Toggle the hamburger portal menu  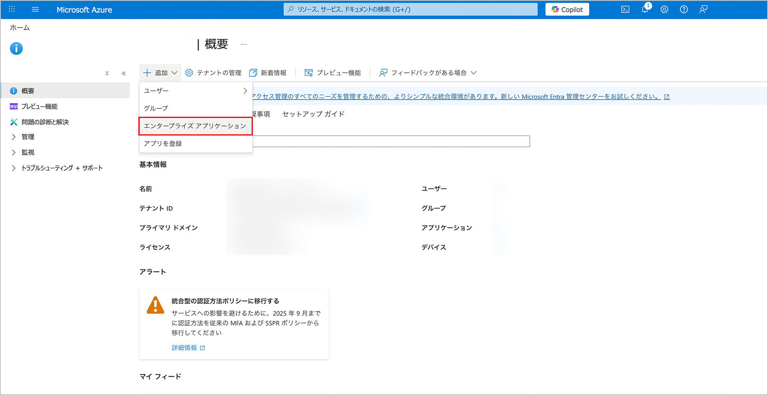click(35, 9)
